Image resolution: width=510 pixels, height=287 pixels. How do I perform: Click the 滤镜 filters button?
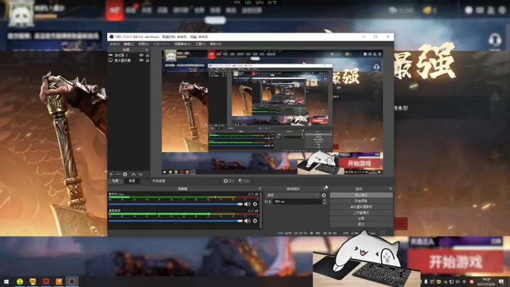244,181
